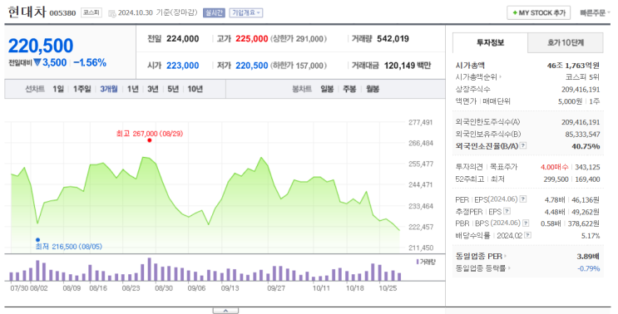Click the 실시간 badge
618x314 pixels.
click(x=214, y=12)
